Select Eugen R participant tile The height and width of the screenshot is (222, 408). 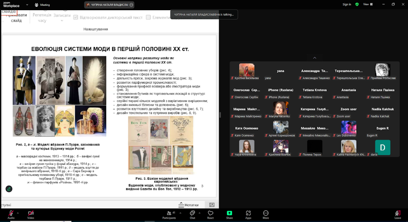[x=383, y=128]
